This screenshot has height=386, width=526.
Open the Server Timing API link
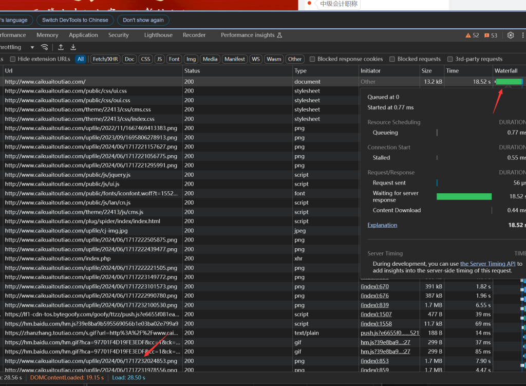click(487, 264)
